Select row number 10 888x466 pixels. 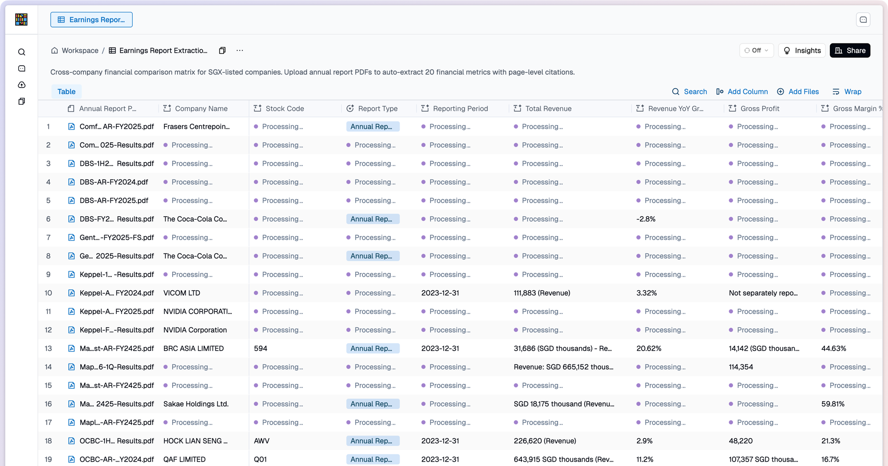(48, 293)
